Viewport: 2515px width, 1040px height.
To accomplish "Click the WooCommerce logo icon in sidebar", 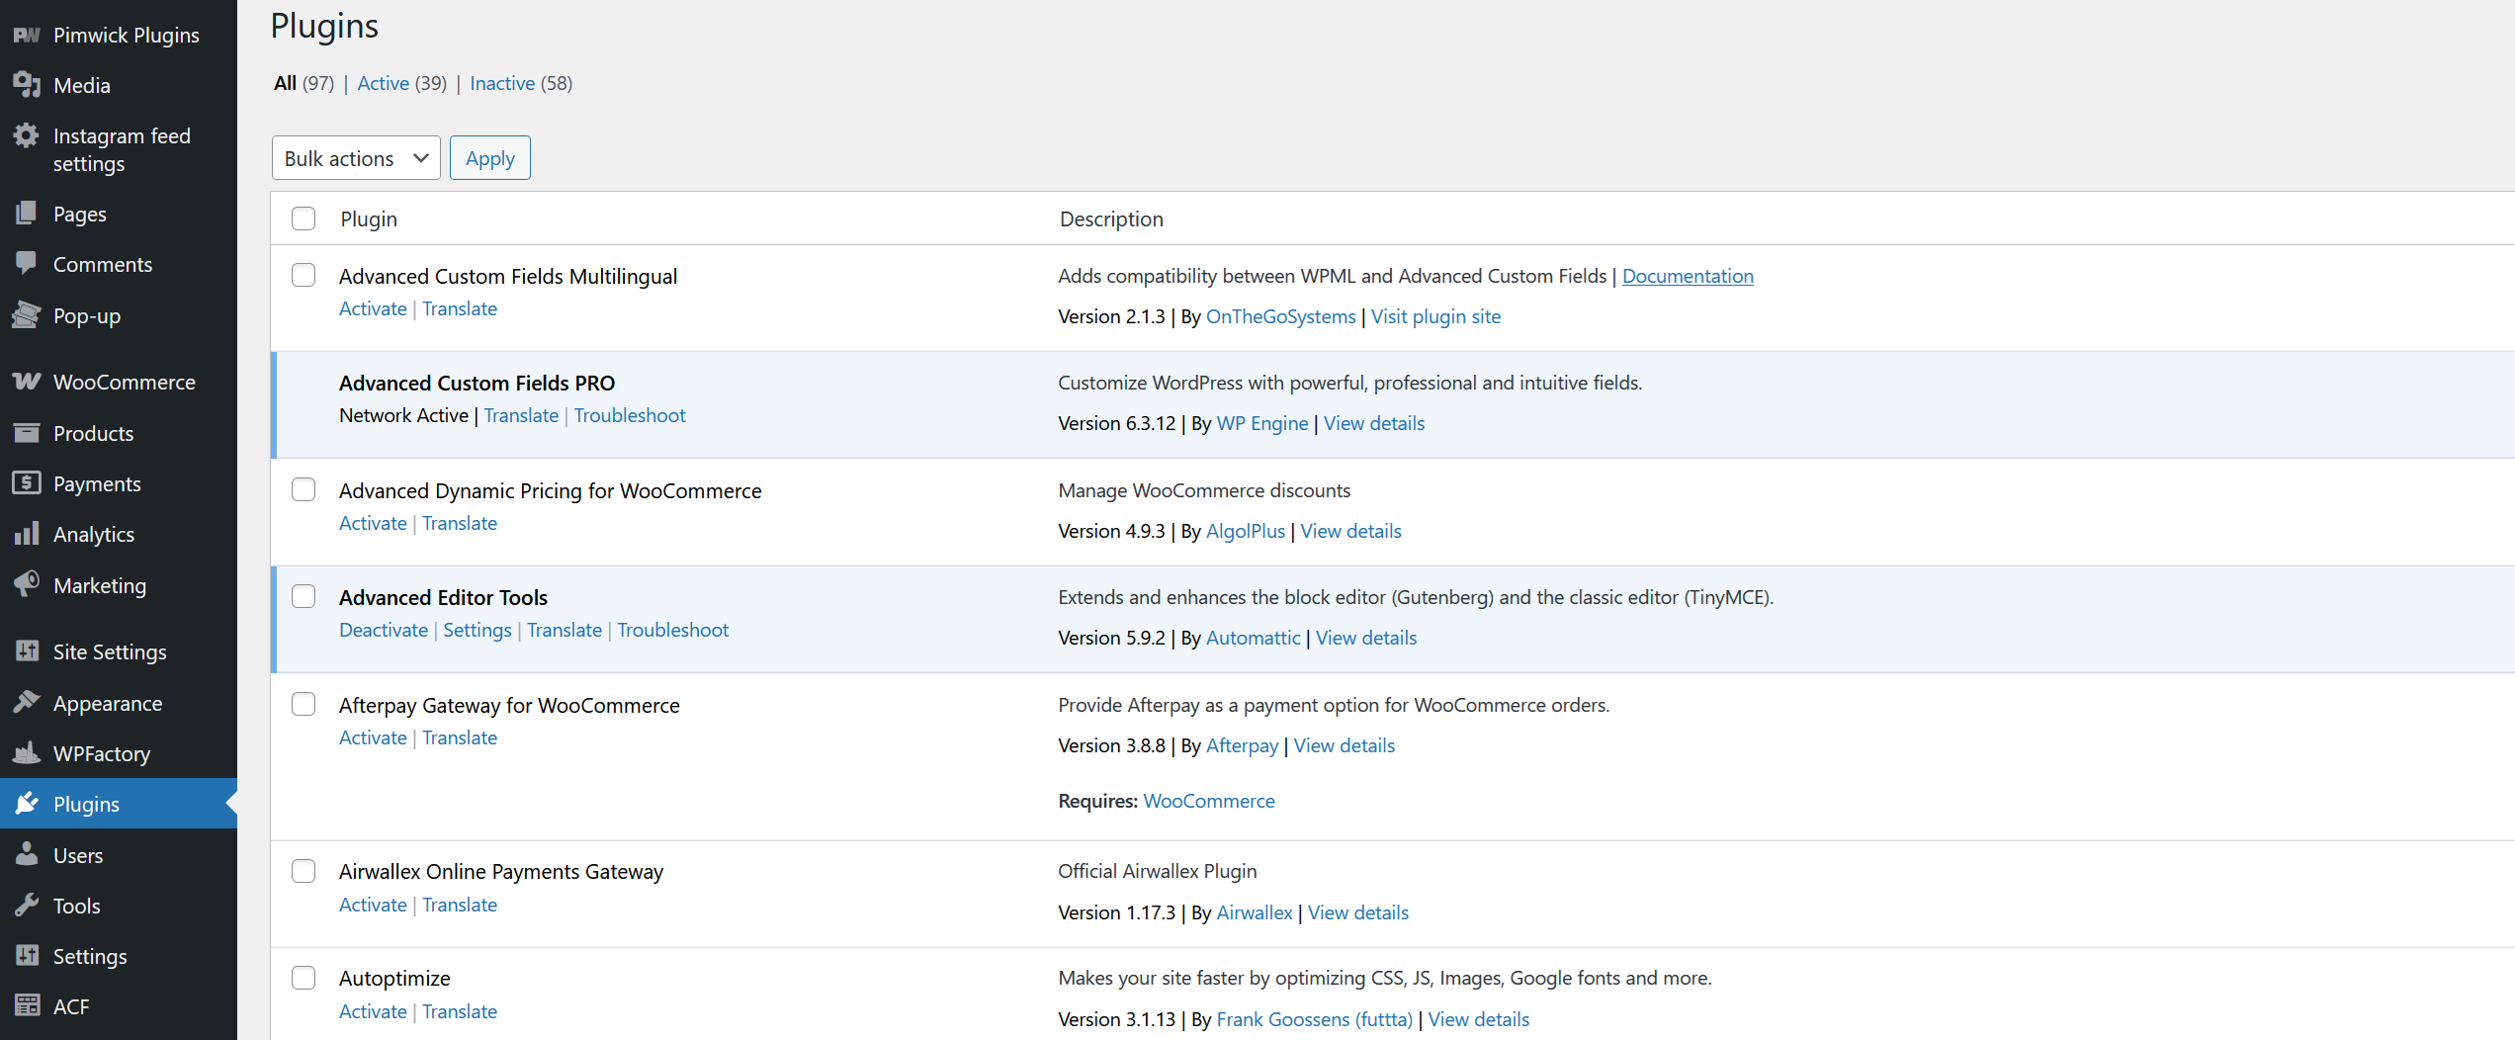I will [x=27, y=382].
